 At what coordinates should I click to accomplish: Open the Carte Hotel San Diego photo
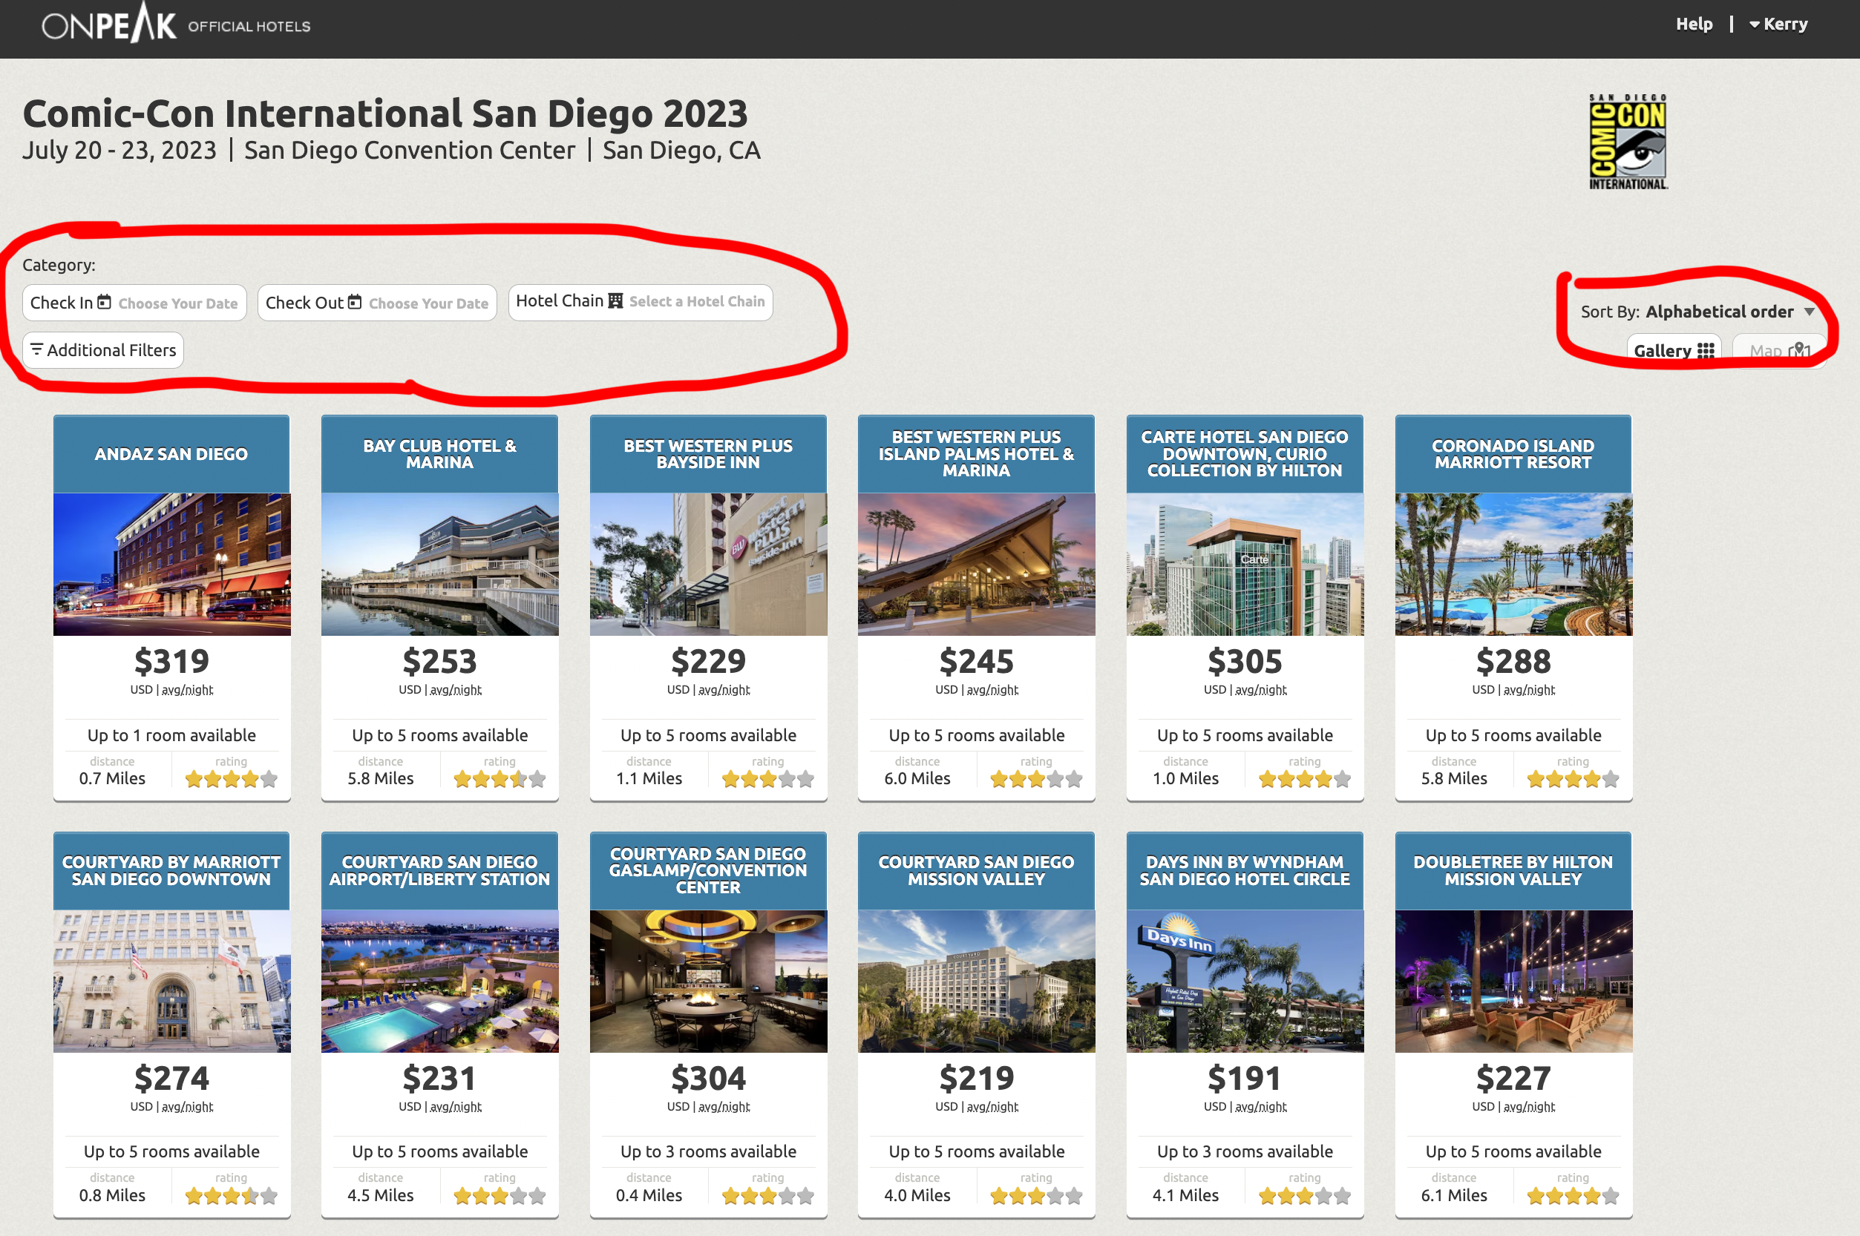(x=1245, y=565)
